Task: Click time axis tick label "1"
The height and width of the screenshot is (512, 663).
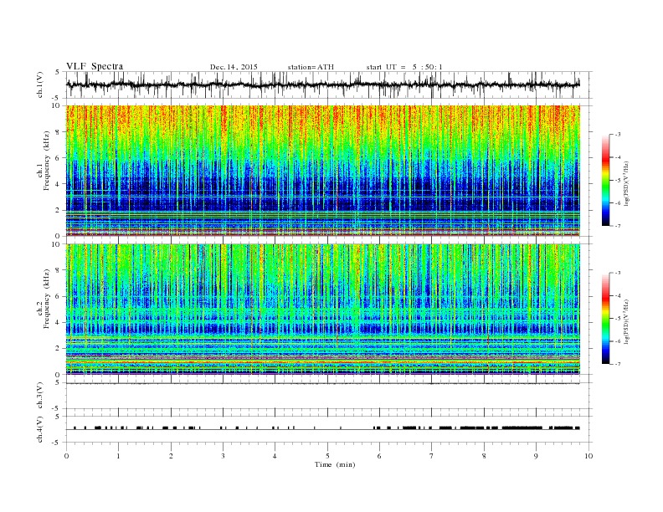Action: pyautogui.click(x=118, y=456)
